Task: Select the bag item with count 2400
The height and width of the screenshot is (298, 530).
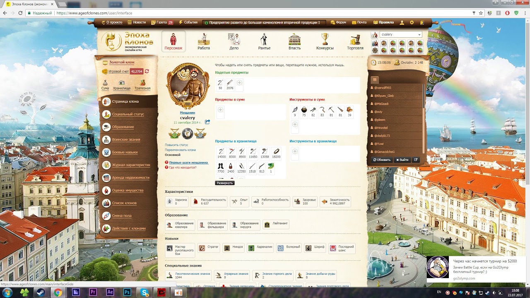Action: [231, 168]
